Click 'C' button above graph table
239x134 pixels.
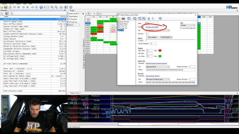pos(94,14)
